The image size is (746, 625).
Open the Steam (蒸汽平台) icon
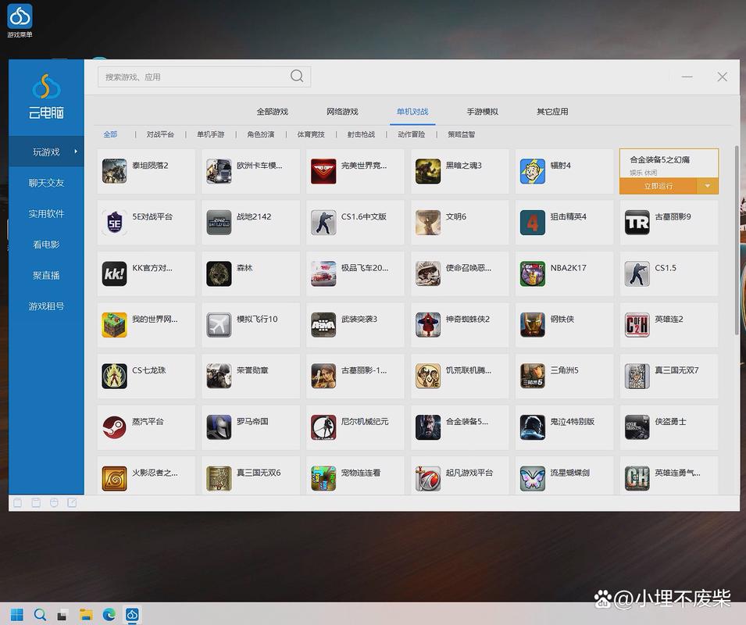114,427
